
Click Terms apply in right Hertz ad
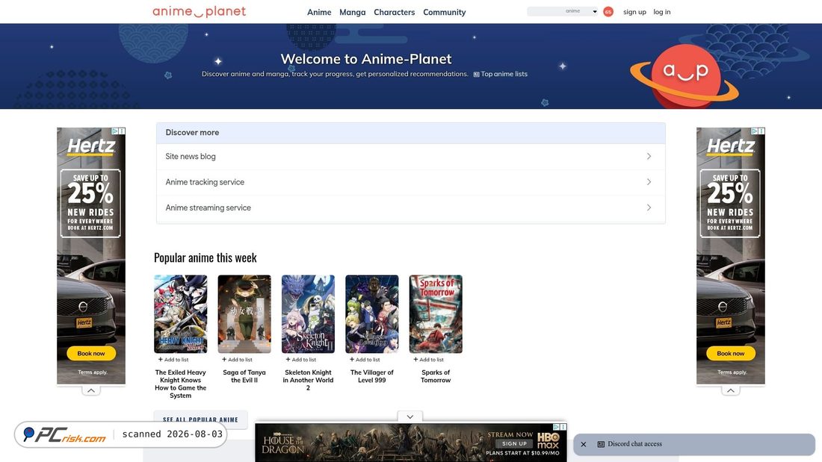point(732,372)
